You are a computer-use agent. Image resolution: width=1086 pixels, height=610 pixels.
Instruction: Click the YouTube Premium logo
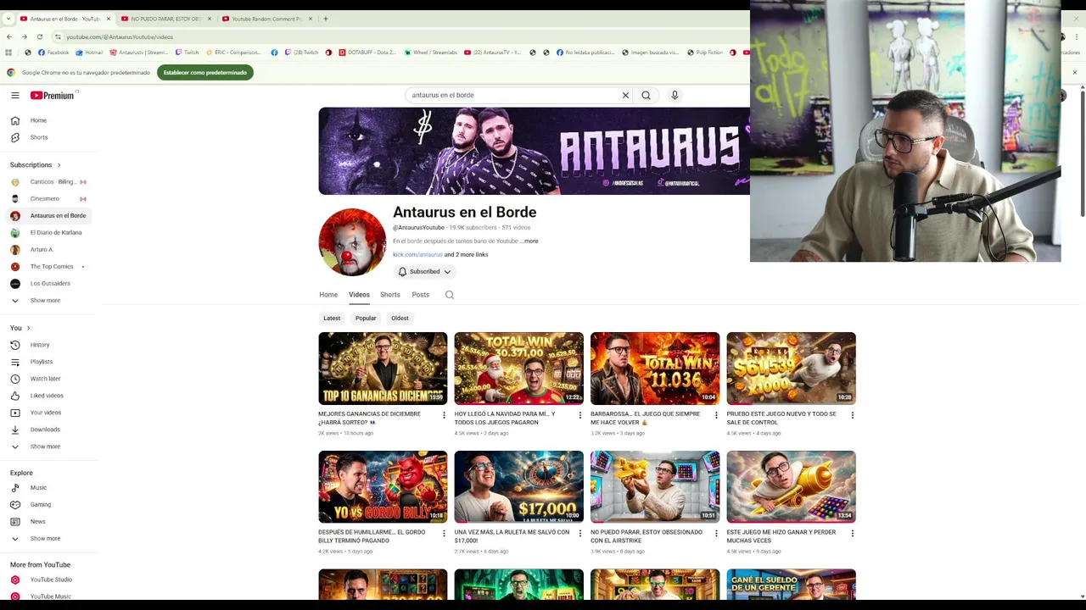pos(53,96)
